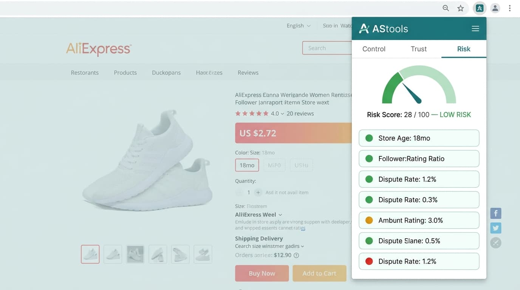This screenshot has width=520, height=290.
Task: Decrease quantity with the minus button
Action: tap(239, 193)
